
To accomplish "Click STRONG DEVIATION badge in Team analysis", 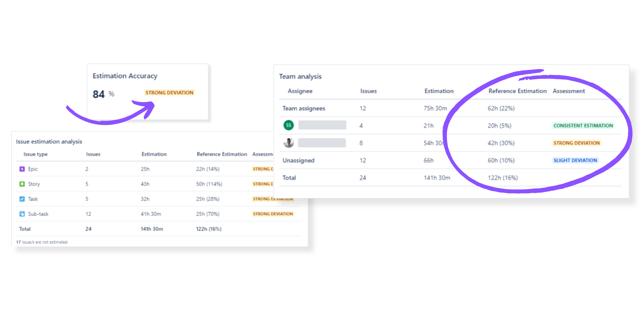I will pyautogui.click(x=576, y=143).
